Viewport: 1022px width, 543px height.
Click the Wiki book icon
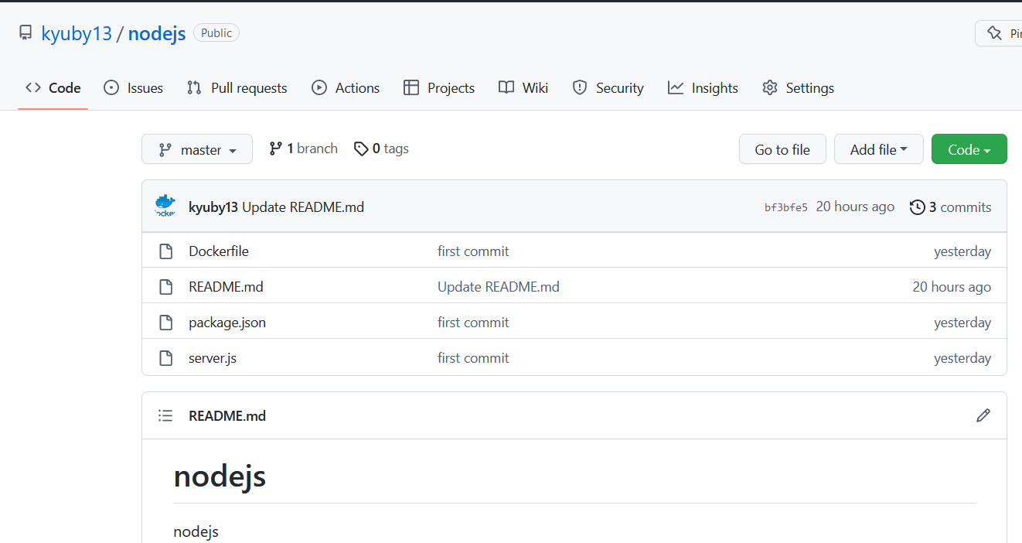pos(506,87)
